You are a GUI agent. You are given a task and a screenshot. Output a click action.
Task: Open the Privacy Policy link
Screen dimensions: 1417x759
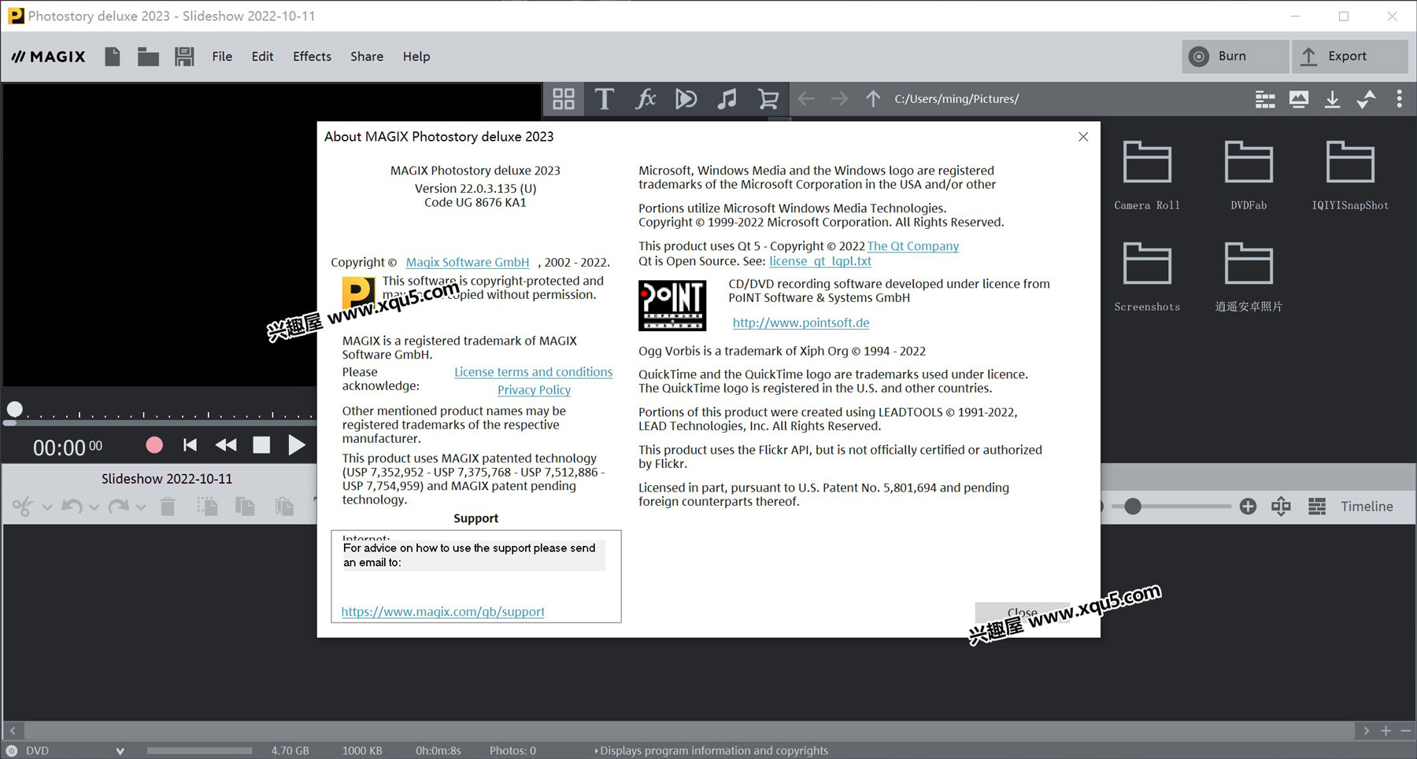click(x=534, y=390)
